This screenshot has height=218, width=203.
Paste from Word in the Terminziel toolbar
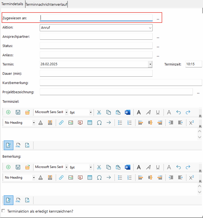coord(128,112)
